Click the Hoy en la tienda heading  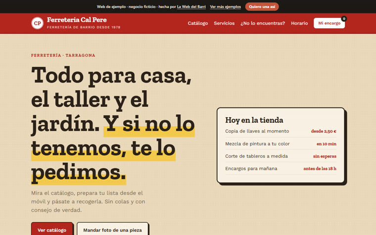tap(254, 120)
